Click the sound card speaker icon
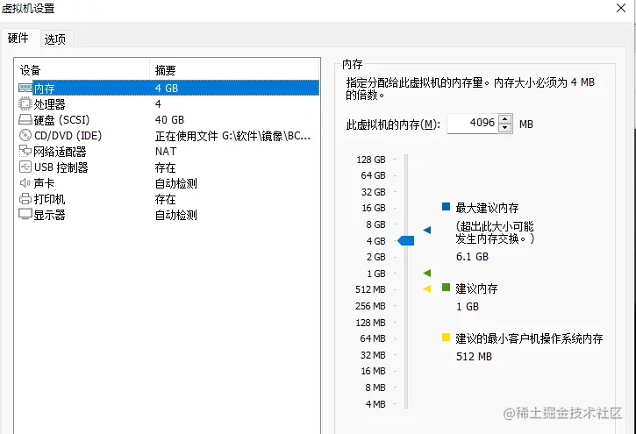The height and width of the screenshot is (434, 636). [25, 182]
